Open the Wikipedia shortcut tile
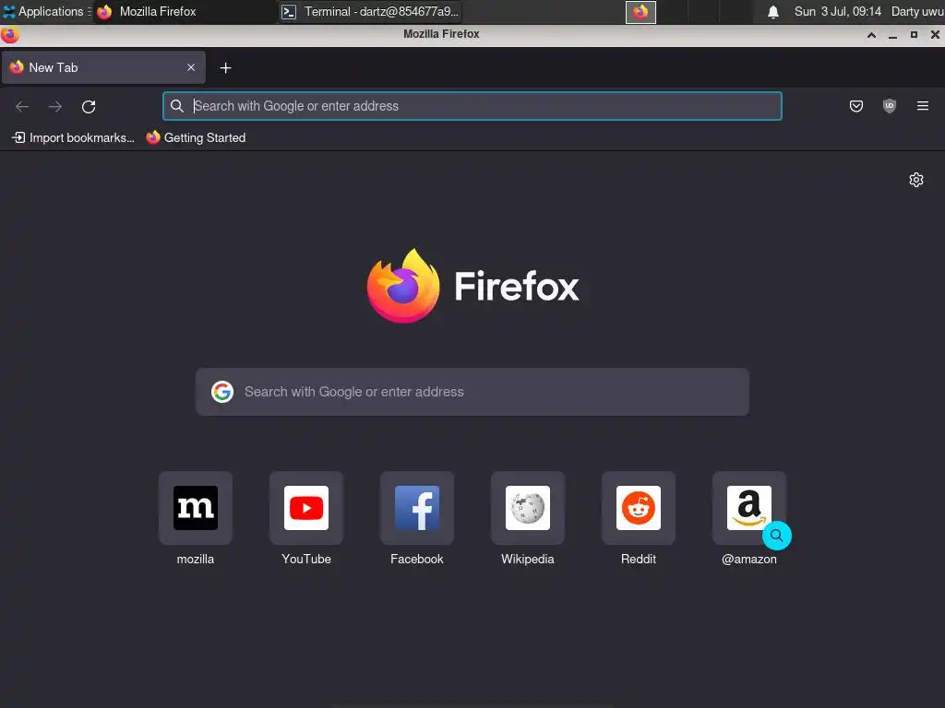 click(x=527, y=508)
